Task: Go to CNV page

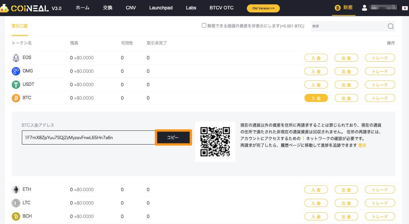Action: (131, 8)
